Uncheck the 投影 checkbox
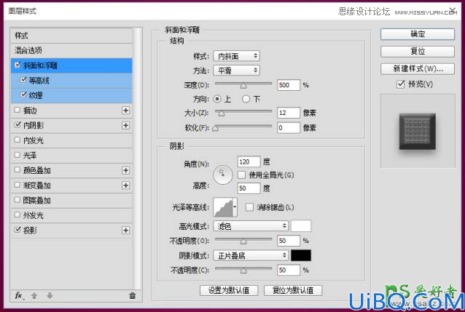Screen dimensions: 465x312 tap(17, 230)
